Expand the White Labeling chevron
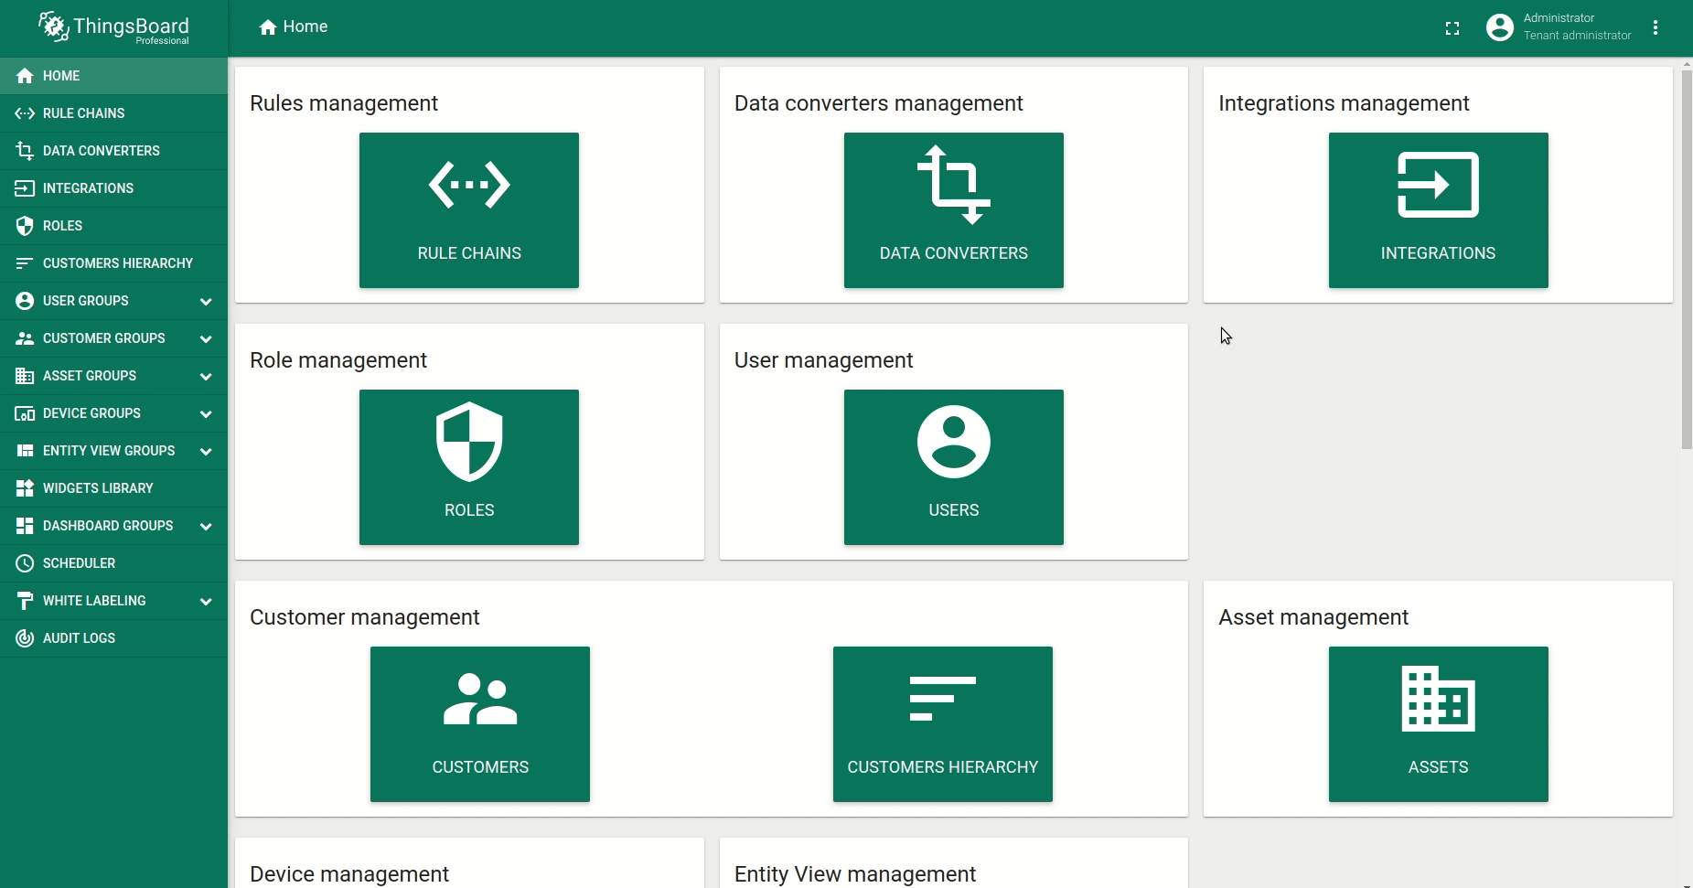1693x888 pixels. point(206,602)
